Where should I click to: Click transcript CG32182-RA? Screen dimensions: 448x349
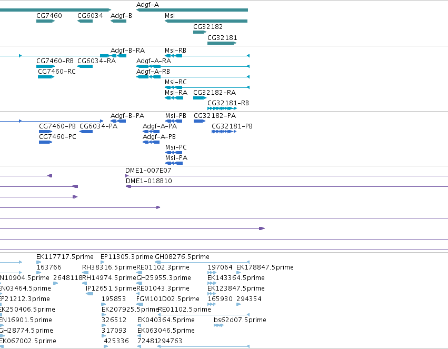pyautogui.click(x=200, y=98)
